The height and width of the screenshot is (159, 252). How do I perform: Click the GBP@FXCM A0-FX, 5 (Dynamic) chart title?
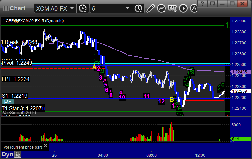coord(33,21)
